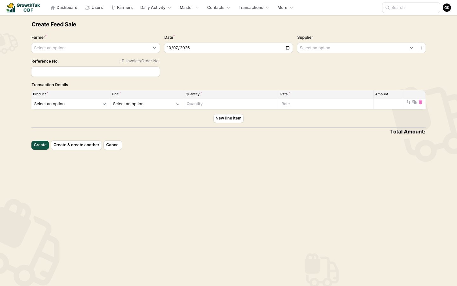Open the Unit select dropdown
Image resolution: width=457 pixels, height=286 pixels.
click(147, 104)
